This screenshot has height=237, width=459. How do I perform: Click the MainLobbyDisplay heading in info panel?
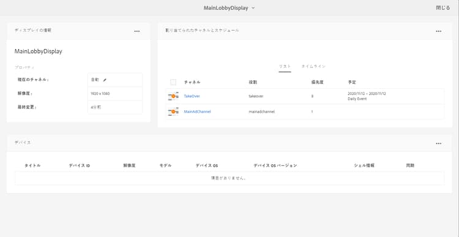39,51
